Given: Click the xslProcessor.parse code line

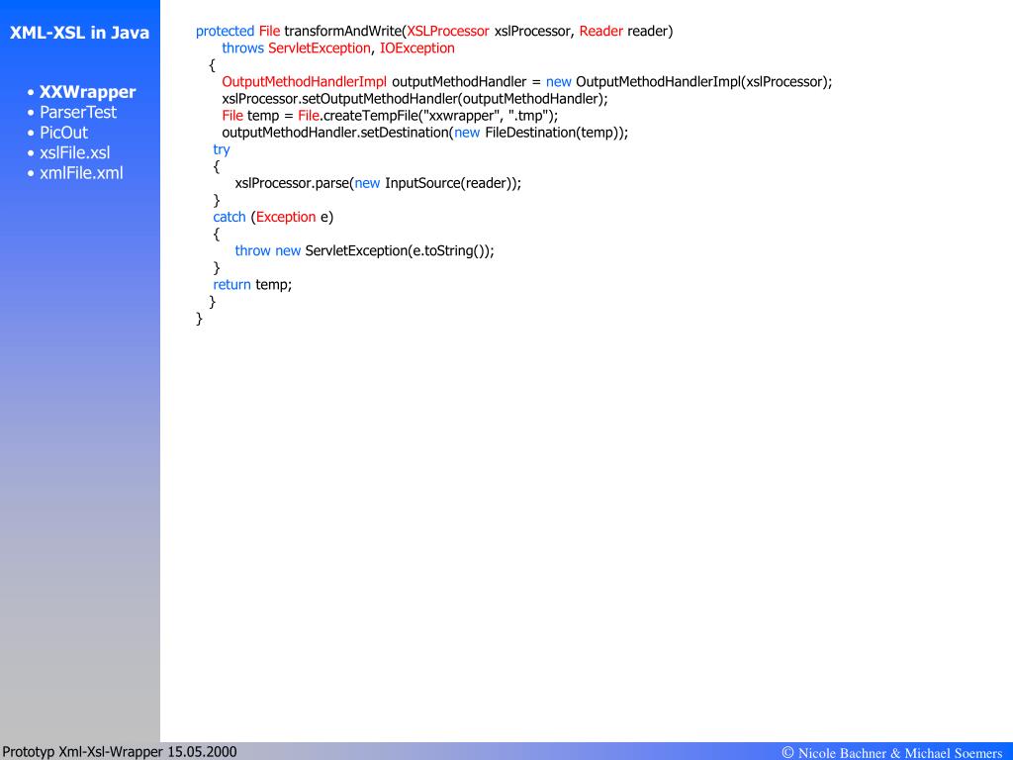Looking at the screenshot, I should click(x=378, y=183).
